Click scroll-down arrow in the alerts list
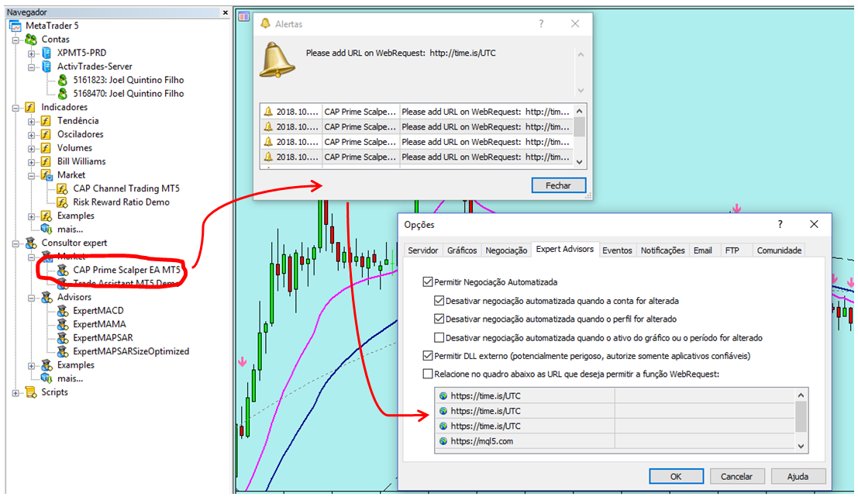The image size is (858, 497). (x=580, y=162)
